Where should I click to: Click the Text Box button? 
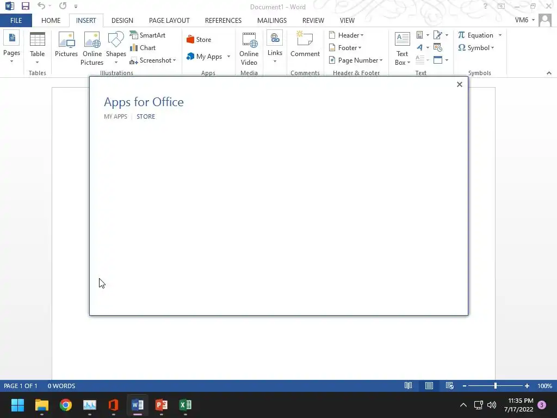tap(402, 48)
